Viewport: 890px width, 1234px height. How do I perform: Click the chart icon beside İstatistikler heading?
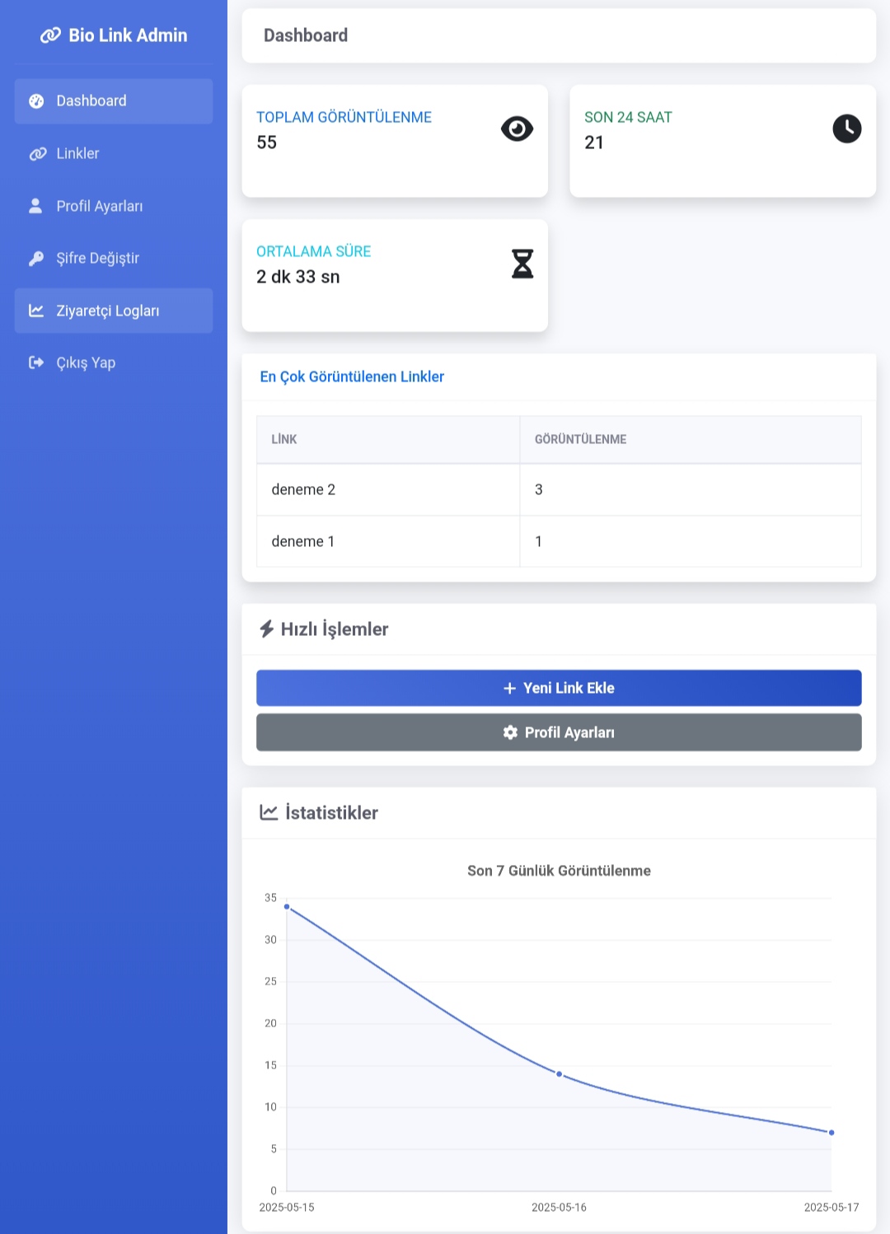pyautogui.click(x=269, y=812)
